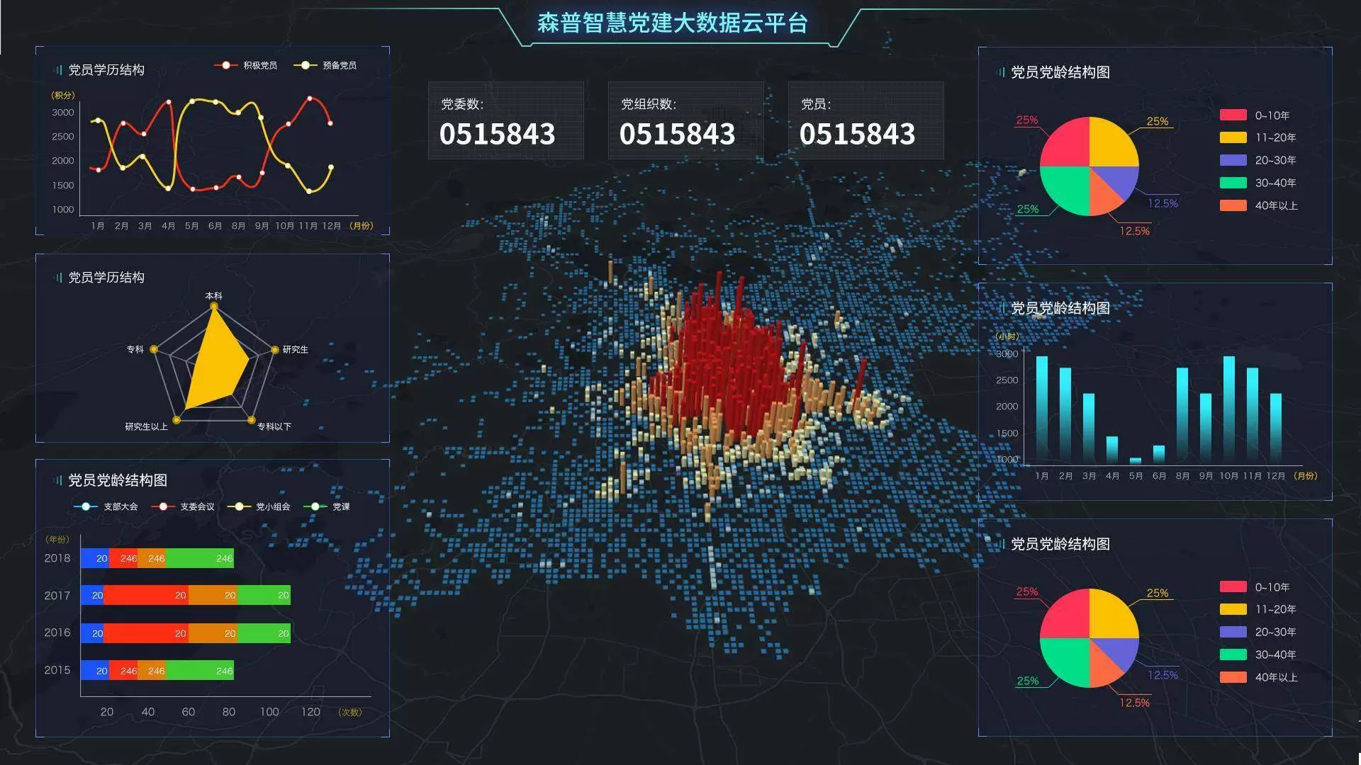Click the 12月 label under the line chart
This screenshot has height=765, width=1361.
click(331, 226)
